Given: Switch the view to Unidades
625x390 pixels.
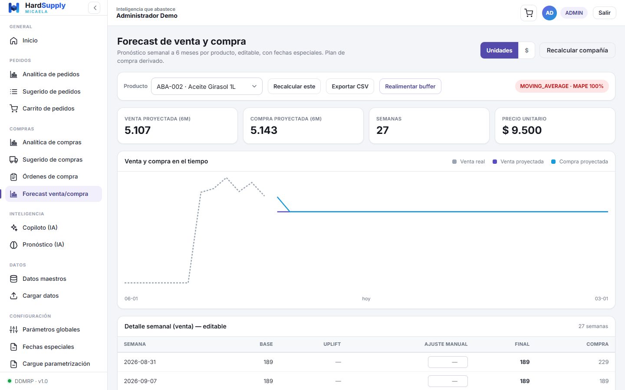Looking at the screenshot, I should [499, 50].
